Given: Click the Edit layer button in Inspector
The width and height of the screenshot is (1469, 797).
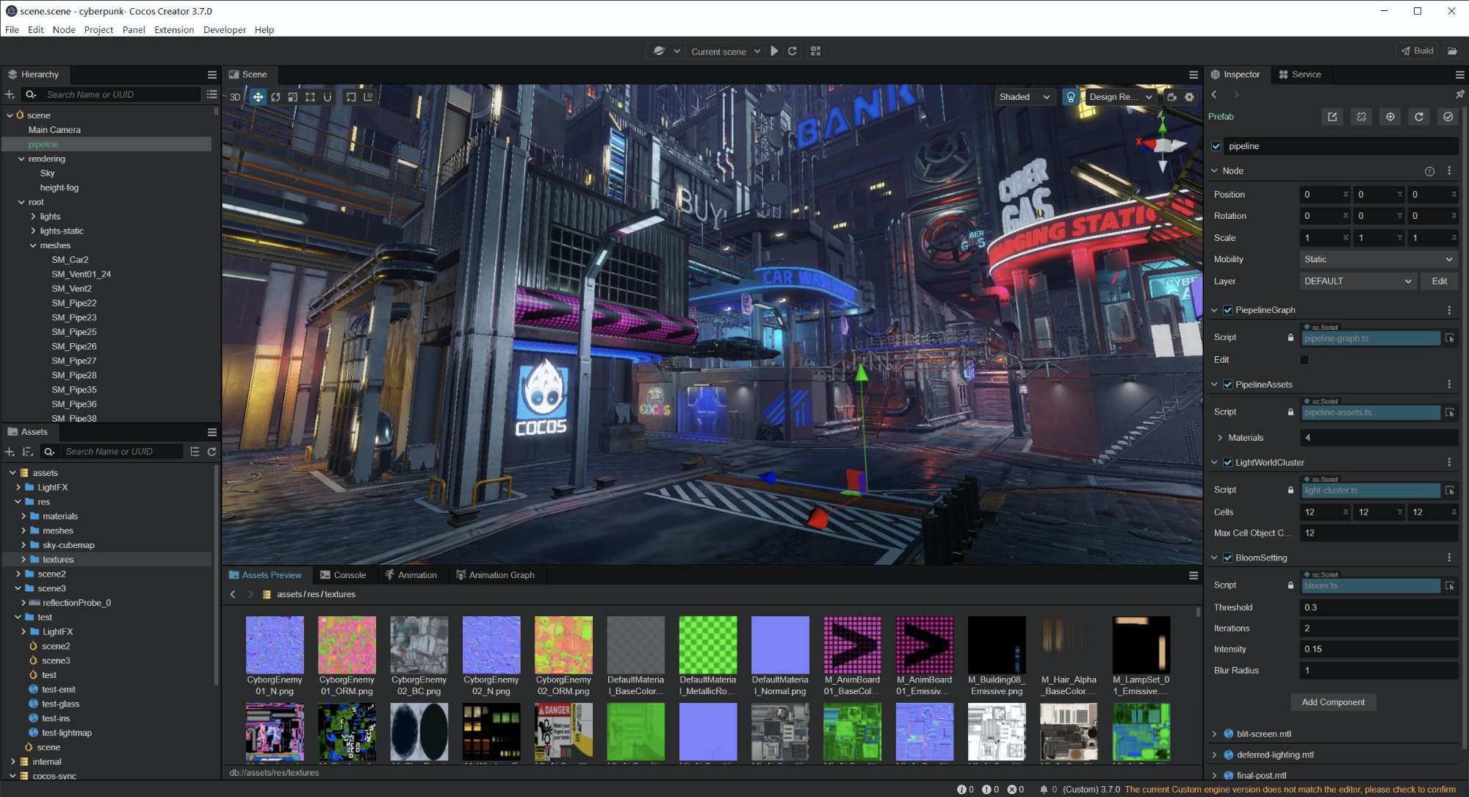Looking at the screenshot, I should coord(1440,281).
